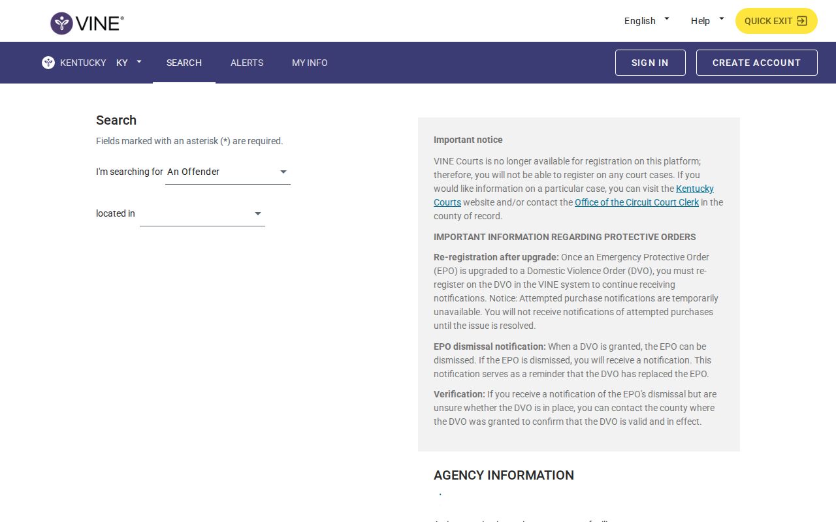Image resolution: width=836 pixels, height=522 pixels.
Task: Click the 'Search' page heading
Action: click(116, 120)
